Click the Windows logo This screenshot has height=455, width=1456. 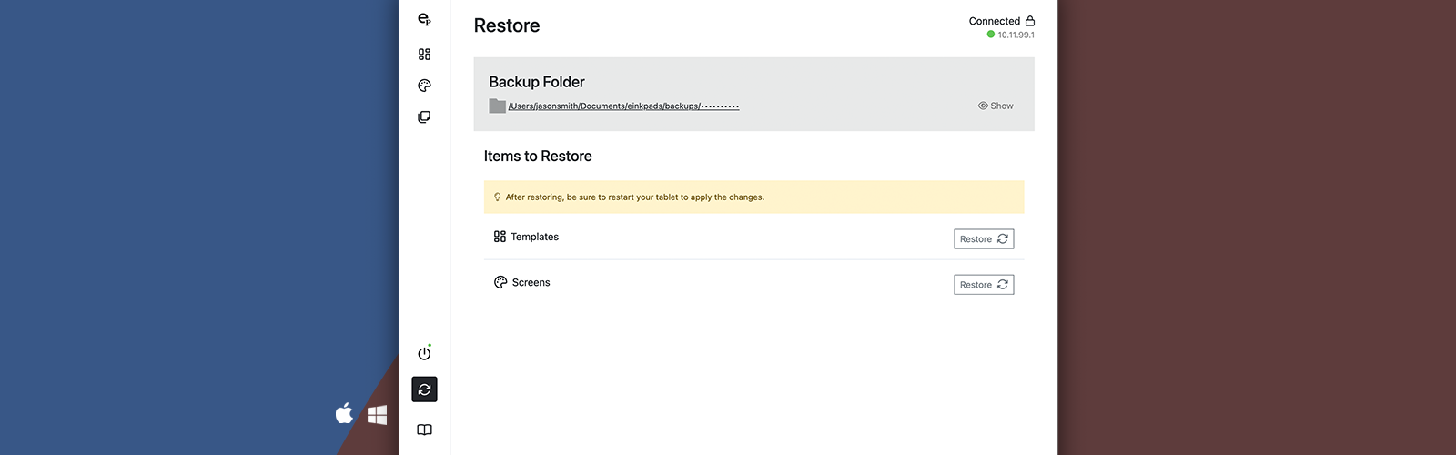coord(378,415)
